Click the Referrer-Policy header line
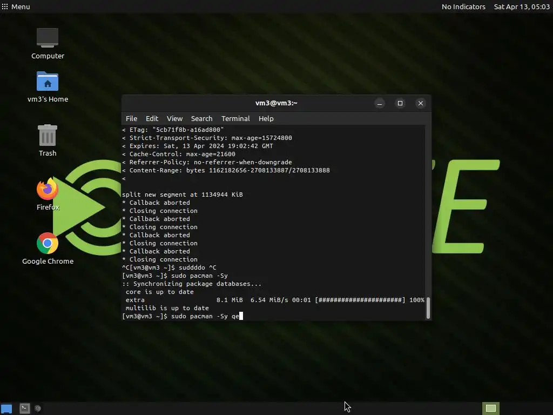 click(x=207, y=162)
